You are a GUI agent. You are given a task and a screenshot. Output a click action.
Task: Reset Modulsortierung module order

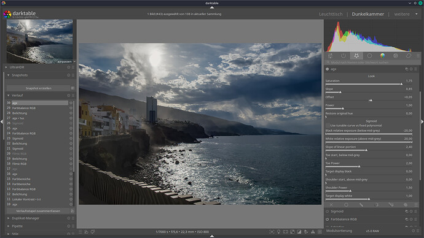[413, 231]
